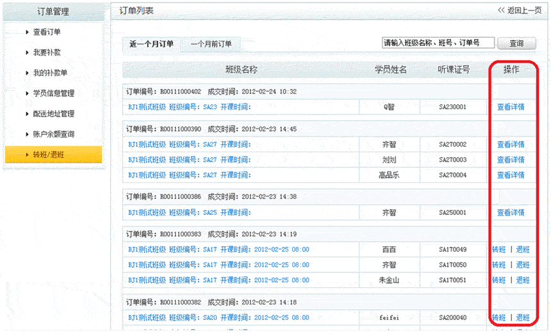Click 转班 for student 百百
Image resolution: width=551 pixels, height=334 pixels.
pos(498,250)
